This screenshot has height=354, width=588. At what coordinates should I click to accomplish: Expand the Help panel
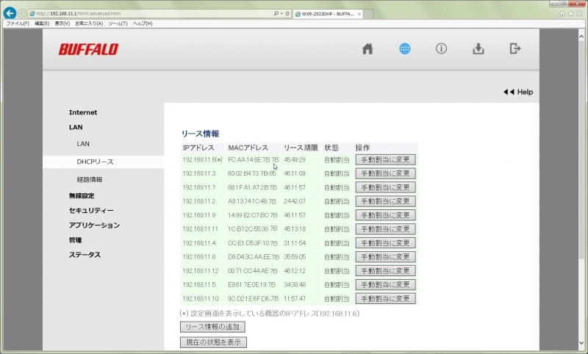(518, 92)
